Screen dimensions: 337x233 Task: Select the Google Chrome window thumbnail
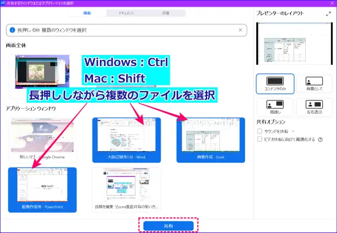click(42, 140)
